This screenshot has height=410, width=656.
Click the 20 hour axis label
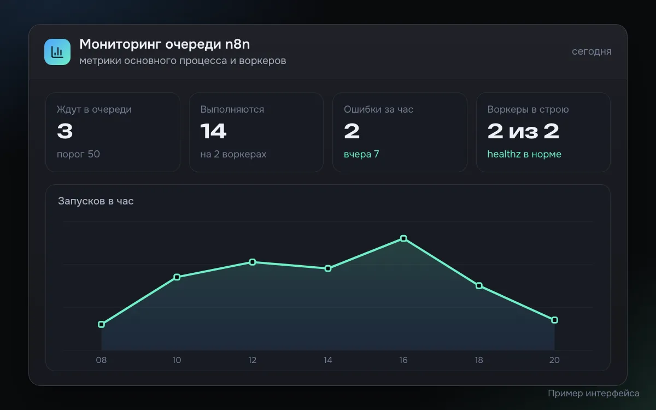pyautogui.click(x=554, y=360)
